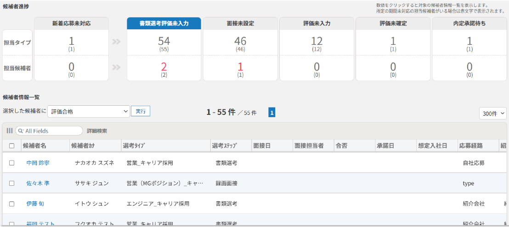Open the 詳細検索 advanced search link
The width and height of the screenshot is (509, 227).
[x=97, y=131]
